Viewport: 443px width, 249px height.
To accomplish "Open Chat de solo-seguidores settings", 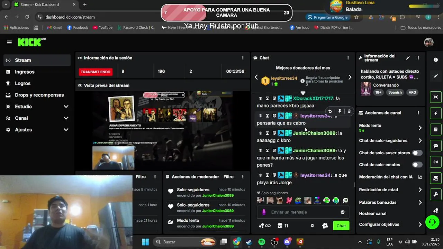I will click(390, 141).
